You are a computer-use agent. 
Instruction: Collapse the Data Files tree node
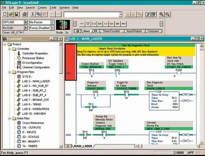9,119
